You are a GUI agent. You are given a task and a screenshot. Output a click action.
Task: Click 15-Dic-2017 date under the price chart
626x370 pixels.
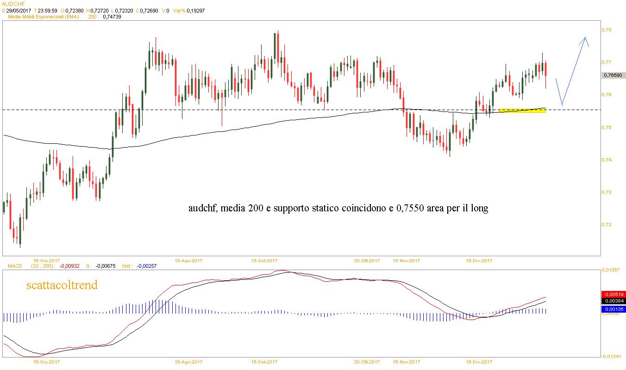tap(479, 261)
